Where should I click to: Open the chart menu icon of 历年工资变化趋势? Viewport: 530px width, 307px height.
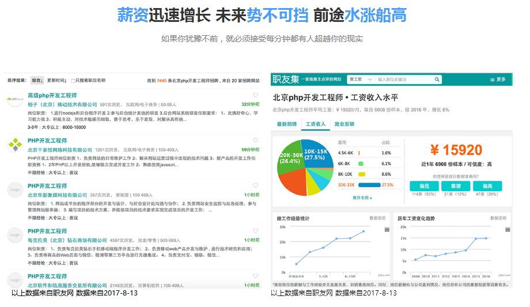coord(508,230)
